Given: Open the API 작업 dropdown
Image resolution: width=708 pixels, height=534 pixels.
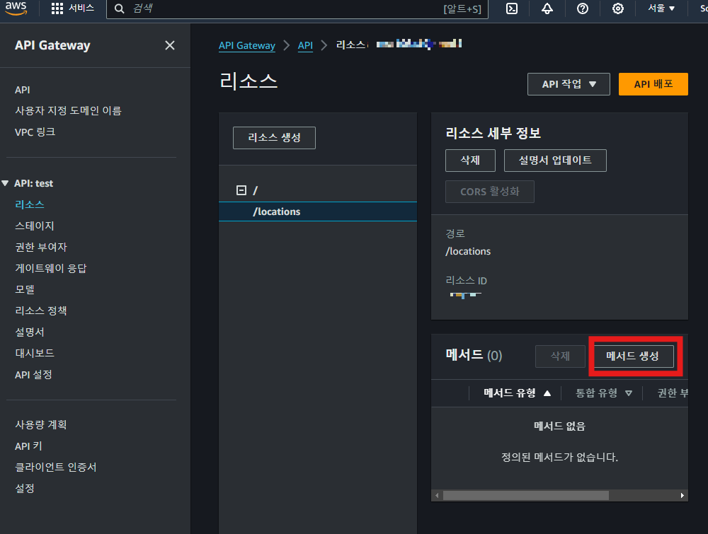Looking at the screenshot, I should point(569,84).
